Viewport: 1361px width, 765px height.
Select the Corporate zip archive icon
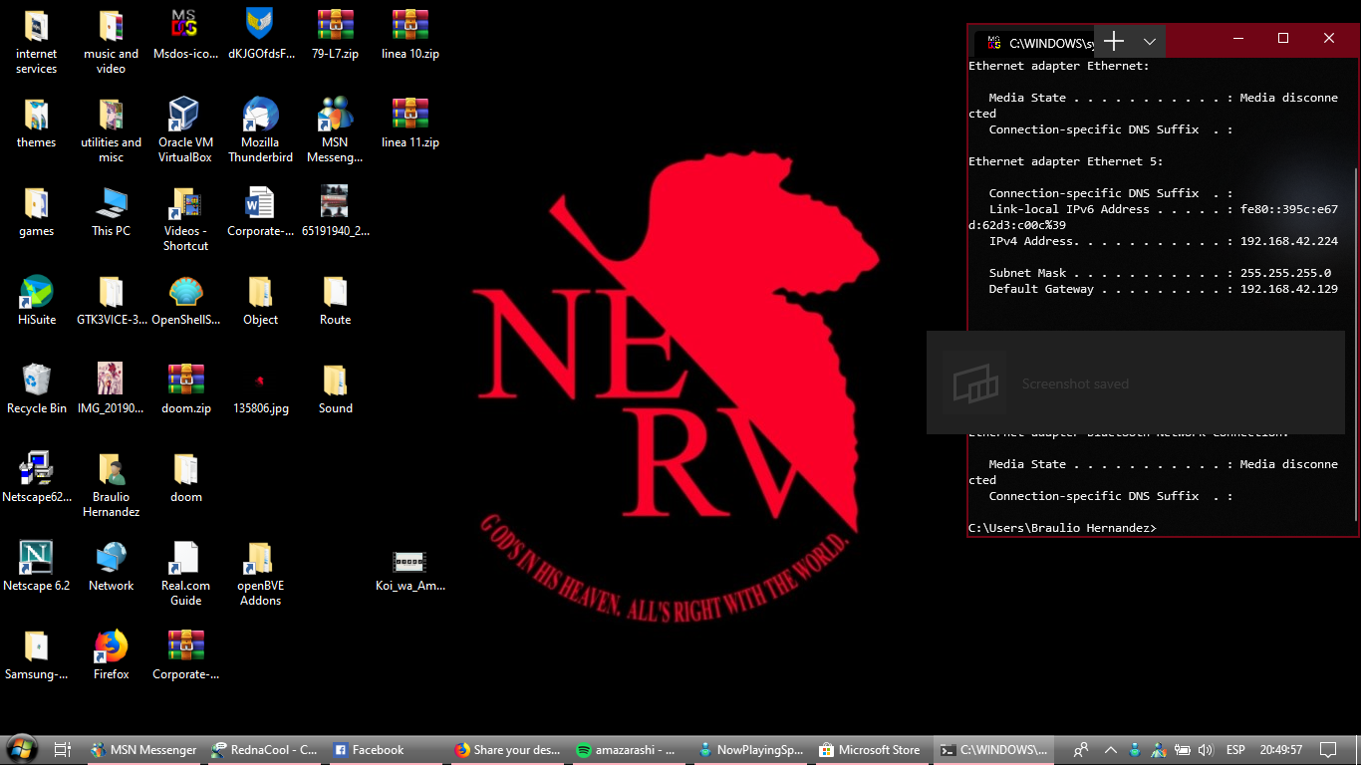coord(184,645)
